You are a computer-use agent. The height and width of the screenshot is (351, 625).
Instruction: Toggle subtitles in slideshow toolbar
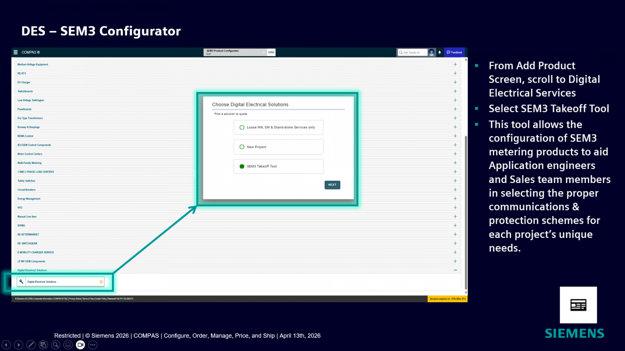click(68, 345)
